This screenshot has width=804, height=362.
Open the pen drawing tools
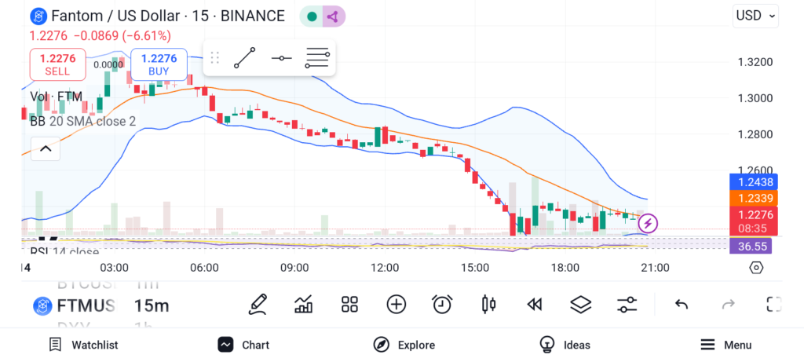click(x=258, y=305)
